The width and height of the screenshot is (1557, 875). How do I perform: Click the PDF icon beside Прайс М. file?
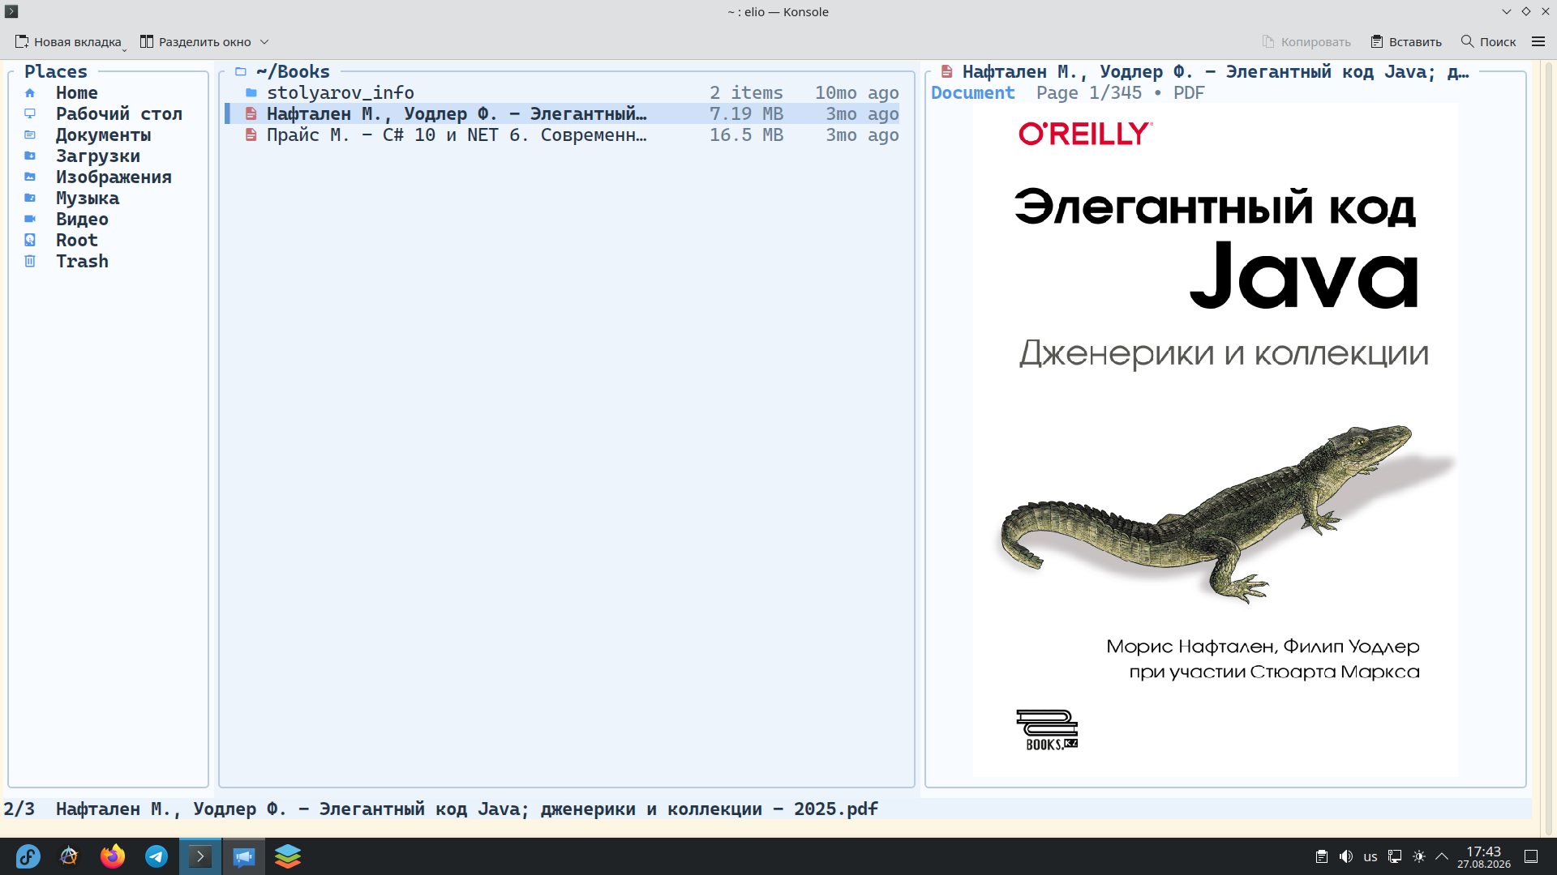coord(251,135)
